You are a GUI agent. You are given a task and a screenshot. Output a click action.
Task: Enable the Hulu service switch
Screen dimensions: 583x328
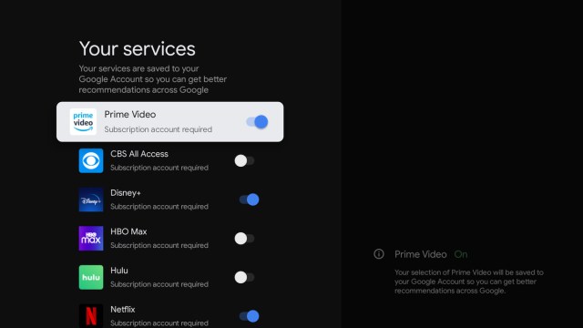(244, 277)
